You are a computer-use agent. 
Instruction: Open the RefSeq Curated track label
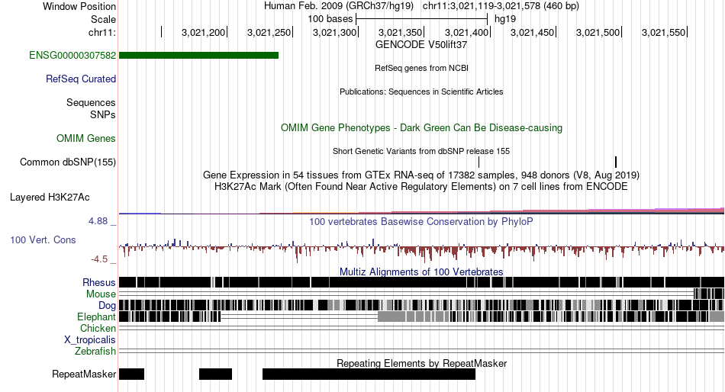tap(81, 79)
